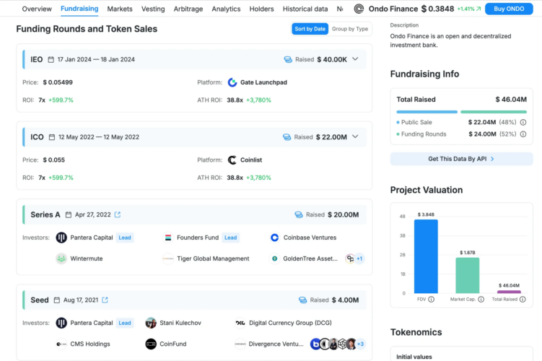This screenshot has width=542, height=361.
Task: Expand the ICO round chevron
Action: [x=355, y=136]
